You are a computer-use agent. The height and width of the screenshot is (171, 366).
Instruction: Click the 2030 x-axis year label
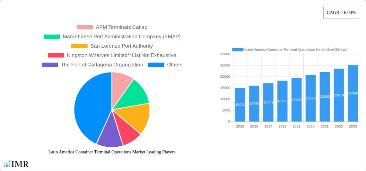coord(311,126)
